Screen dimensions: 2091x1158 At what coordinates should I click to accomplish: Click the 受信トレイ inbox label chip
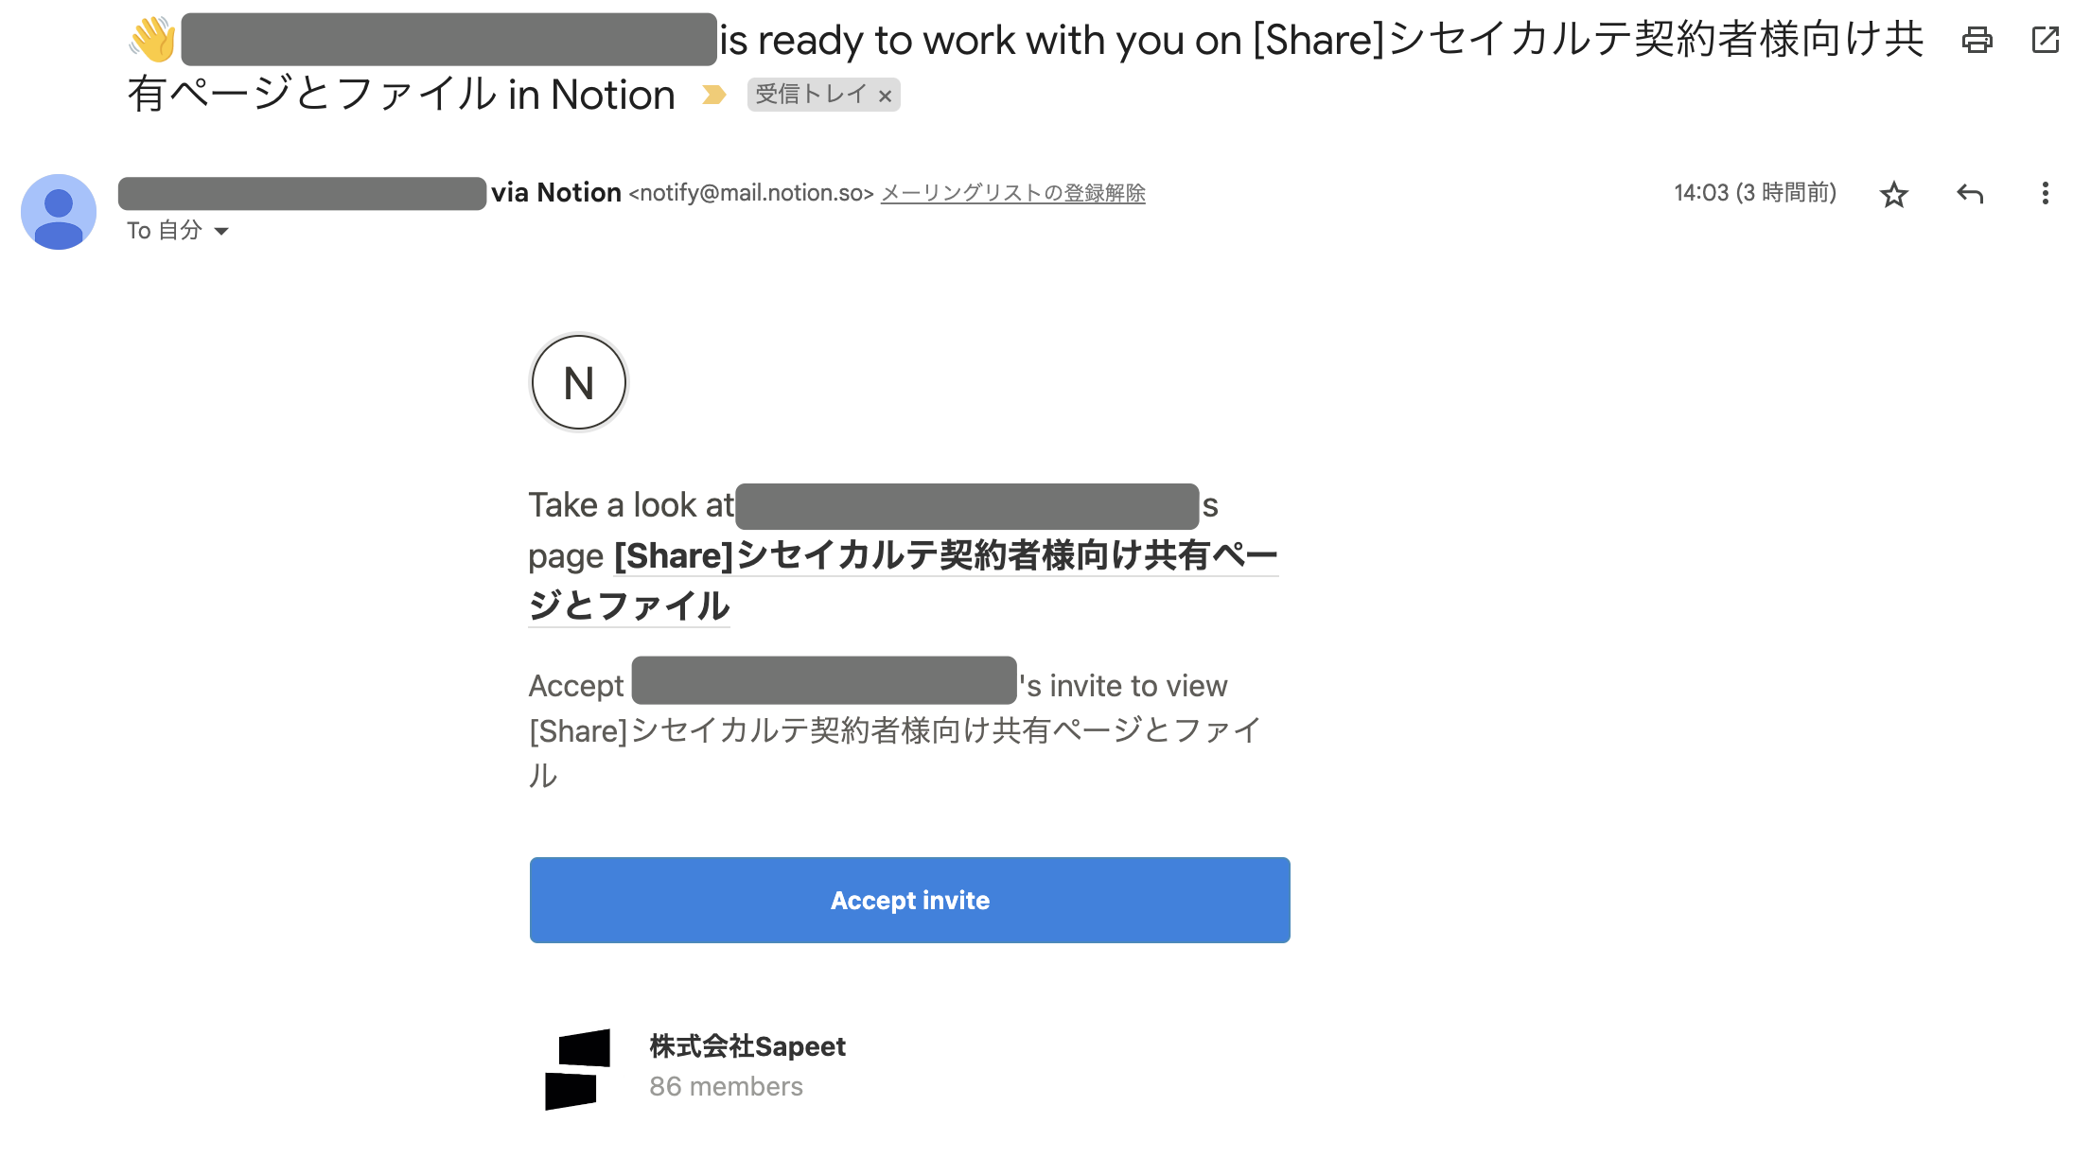pyautogui.click(x=811, y=95)
